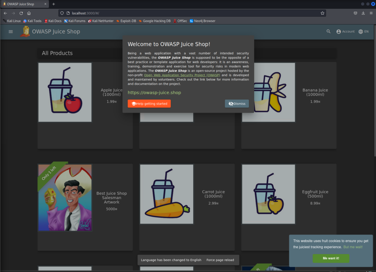
Task: Open the Apple Juice product image
Action: coord(65,92)
